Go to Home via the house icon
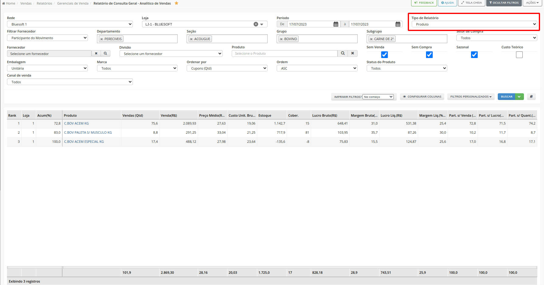This screenshot has width=544, height=285. [x=4, y=3]
